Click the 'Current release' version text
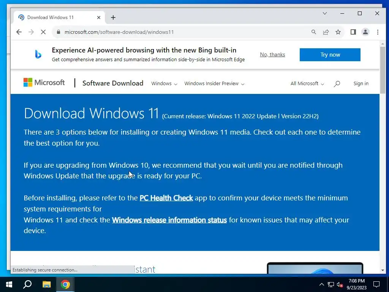Image resolution: width=389 pixels, height=292 pixels. pos(240,116)
